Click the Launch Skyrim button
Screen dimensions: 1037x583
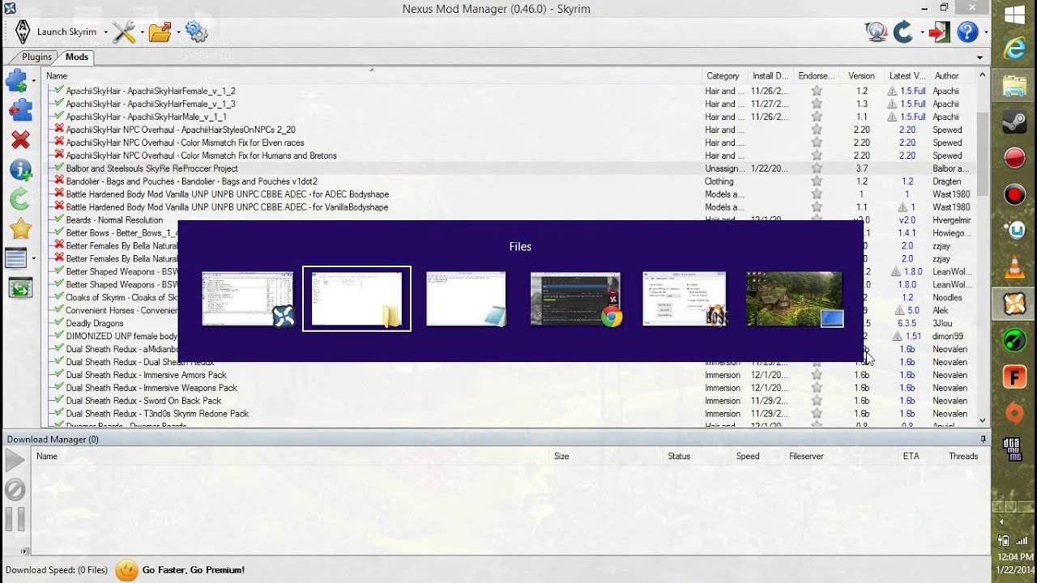pyautogui.click(x=66, y=32)
